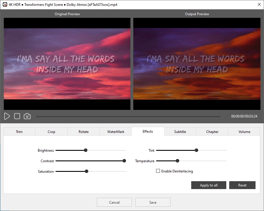Open the Volume tab
The image size is (264, 211).
(244, 132)
